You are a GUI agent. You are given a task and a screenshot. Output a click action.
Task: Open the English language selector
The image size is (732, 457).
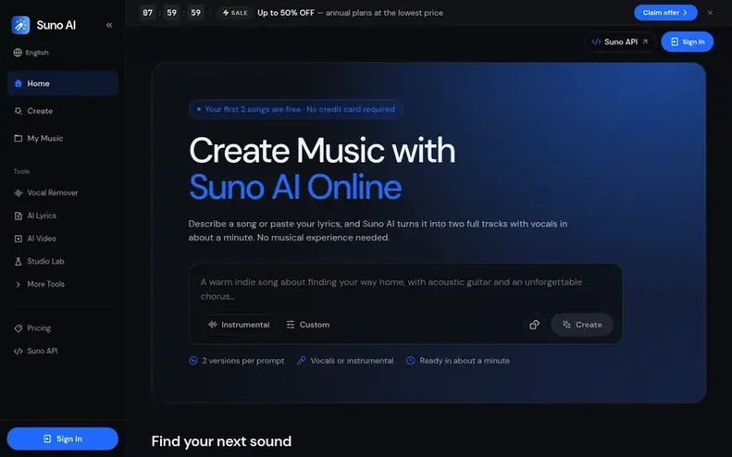click(x=31, y=53)
